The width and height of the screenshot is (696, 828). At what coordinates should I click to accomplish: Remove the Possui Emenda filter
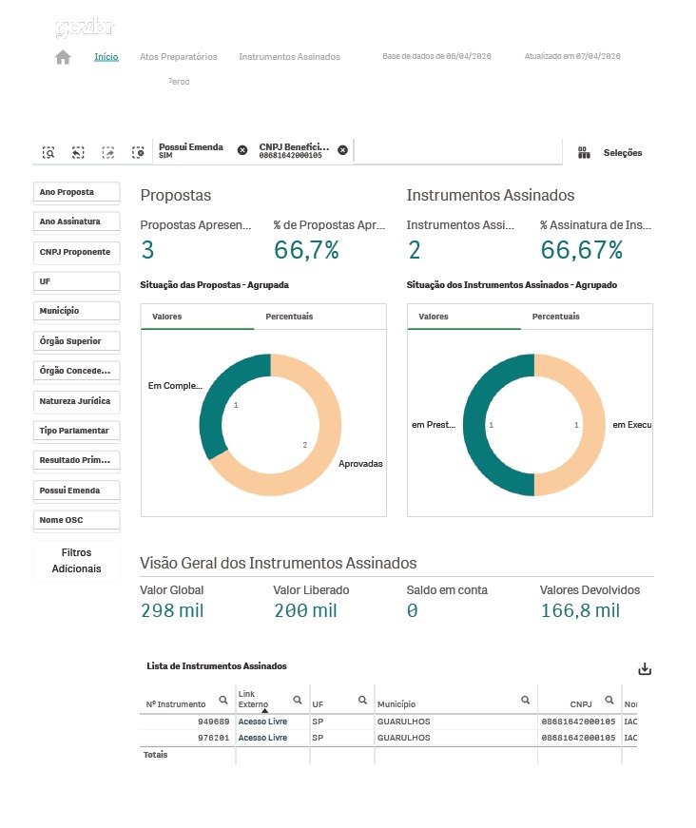[x=242, y=150]
